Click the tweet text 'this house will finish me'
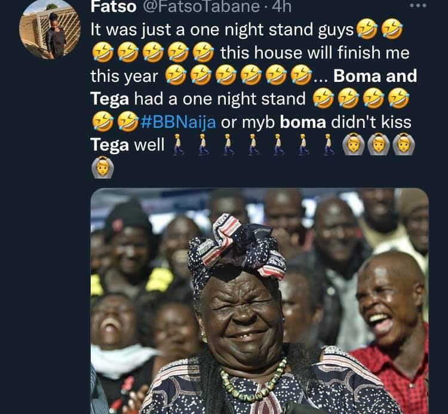The height and width of the screenshot is (414, 448). pyautogui.click(x=315, y=53)
